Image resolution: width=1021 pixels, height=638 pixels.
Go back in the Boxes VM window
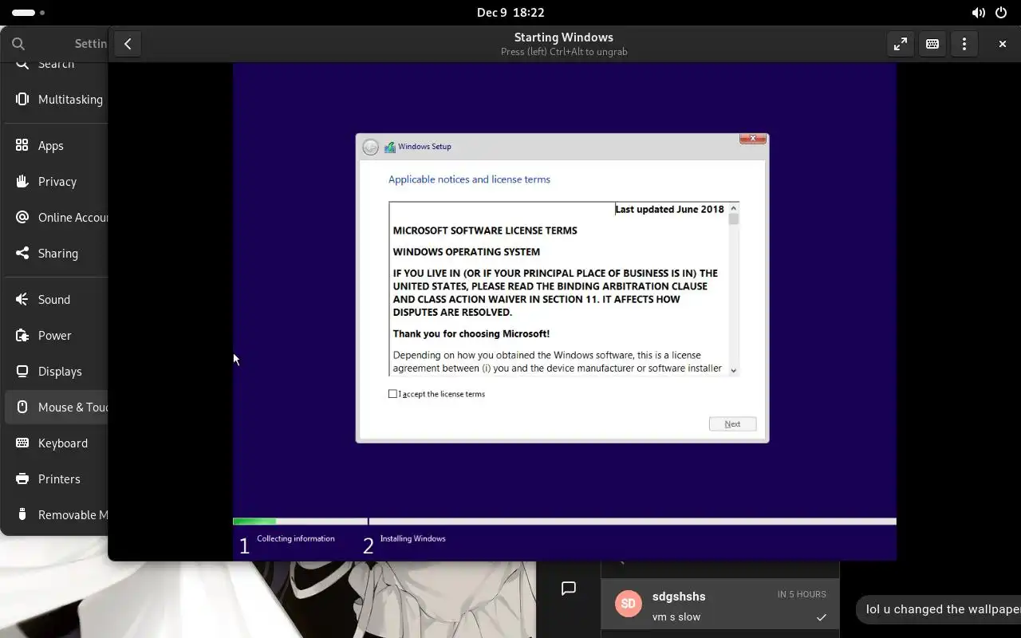(x=128, y=44)
